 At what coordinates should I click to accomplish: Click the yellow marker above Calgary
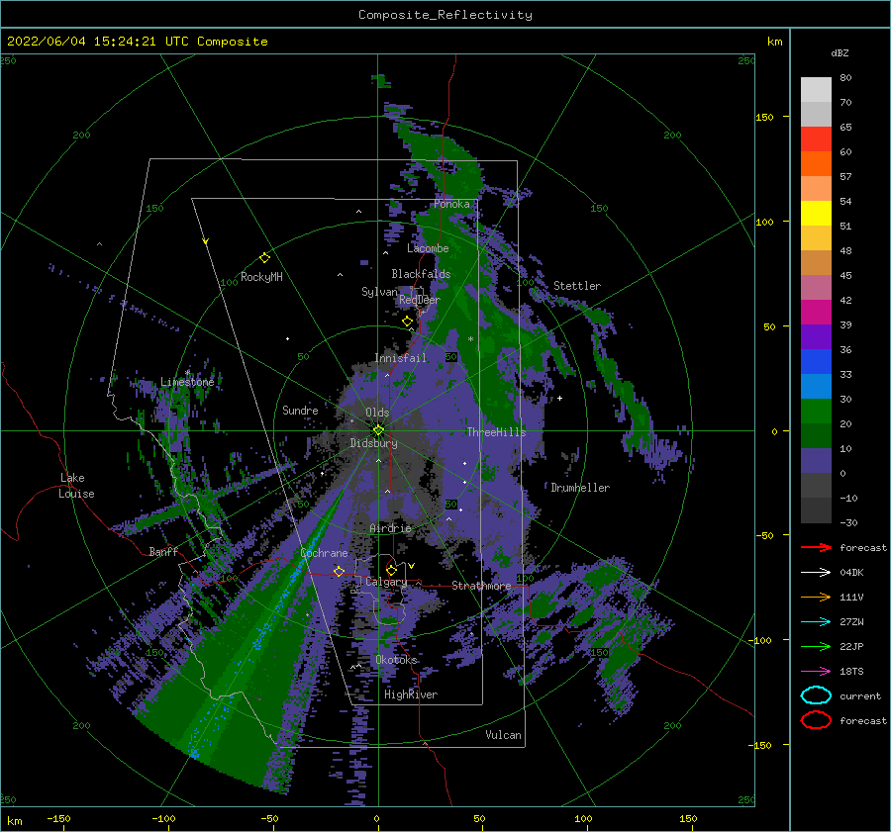pos(391,570)
